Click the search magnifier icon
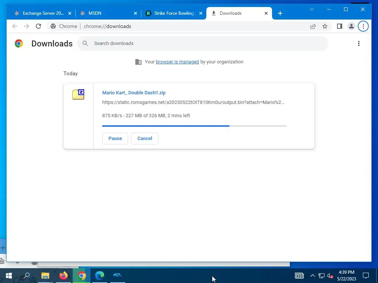The width and height of the screenshot is (378, 283). (85, 43)
